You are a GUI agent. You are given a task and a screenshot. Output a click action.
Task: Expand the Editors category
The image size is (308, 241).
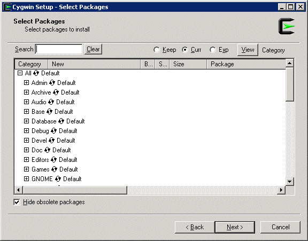[x=26, y=160]
